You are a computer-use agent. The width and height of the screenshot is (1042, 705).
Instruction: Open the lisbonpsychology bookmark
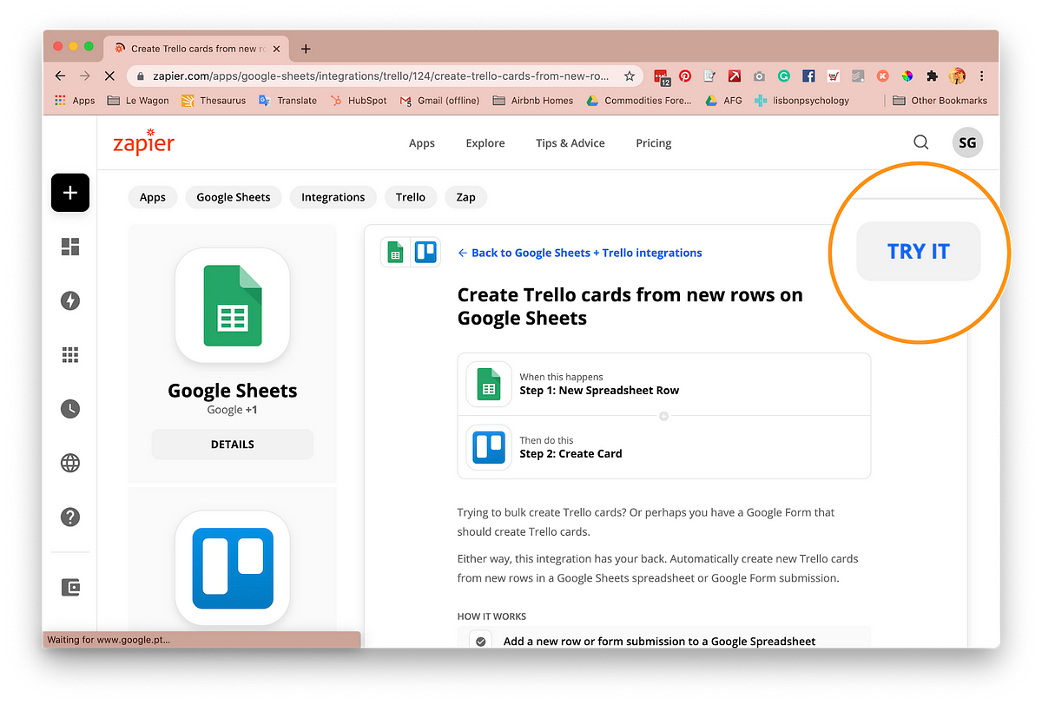coord(802,101)
